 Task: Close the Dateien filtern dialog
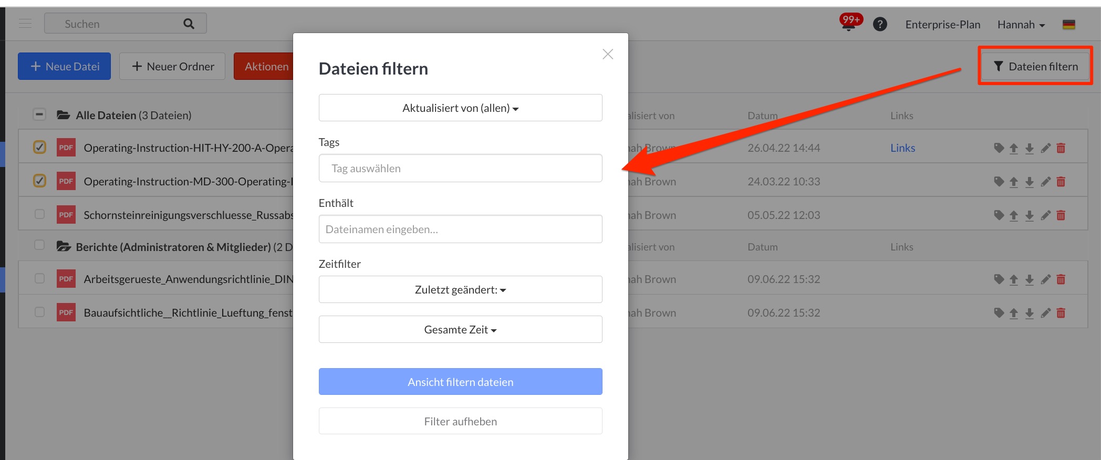point(608,54)
